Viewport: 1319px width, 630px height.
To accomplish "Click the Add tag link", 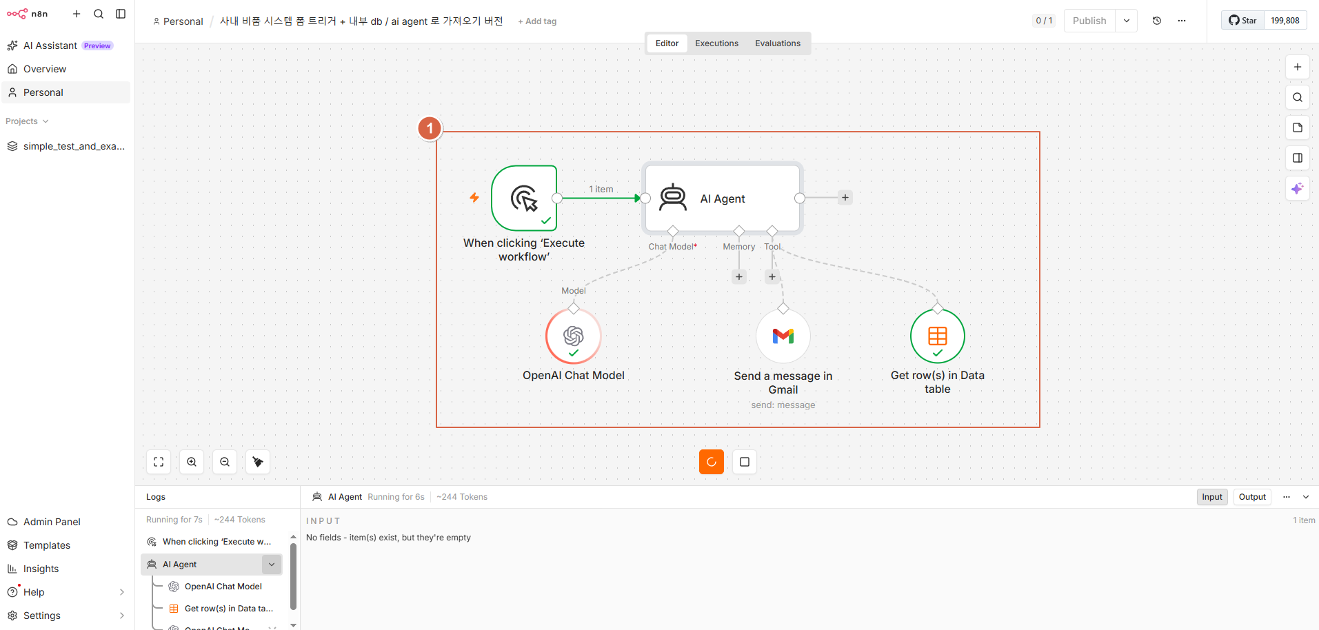I will click(537, 21).
